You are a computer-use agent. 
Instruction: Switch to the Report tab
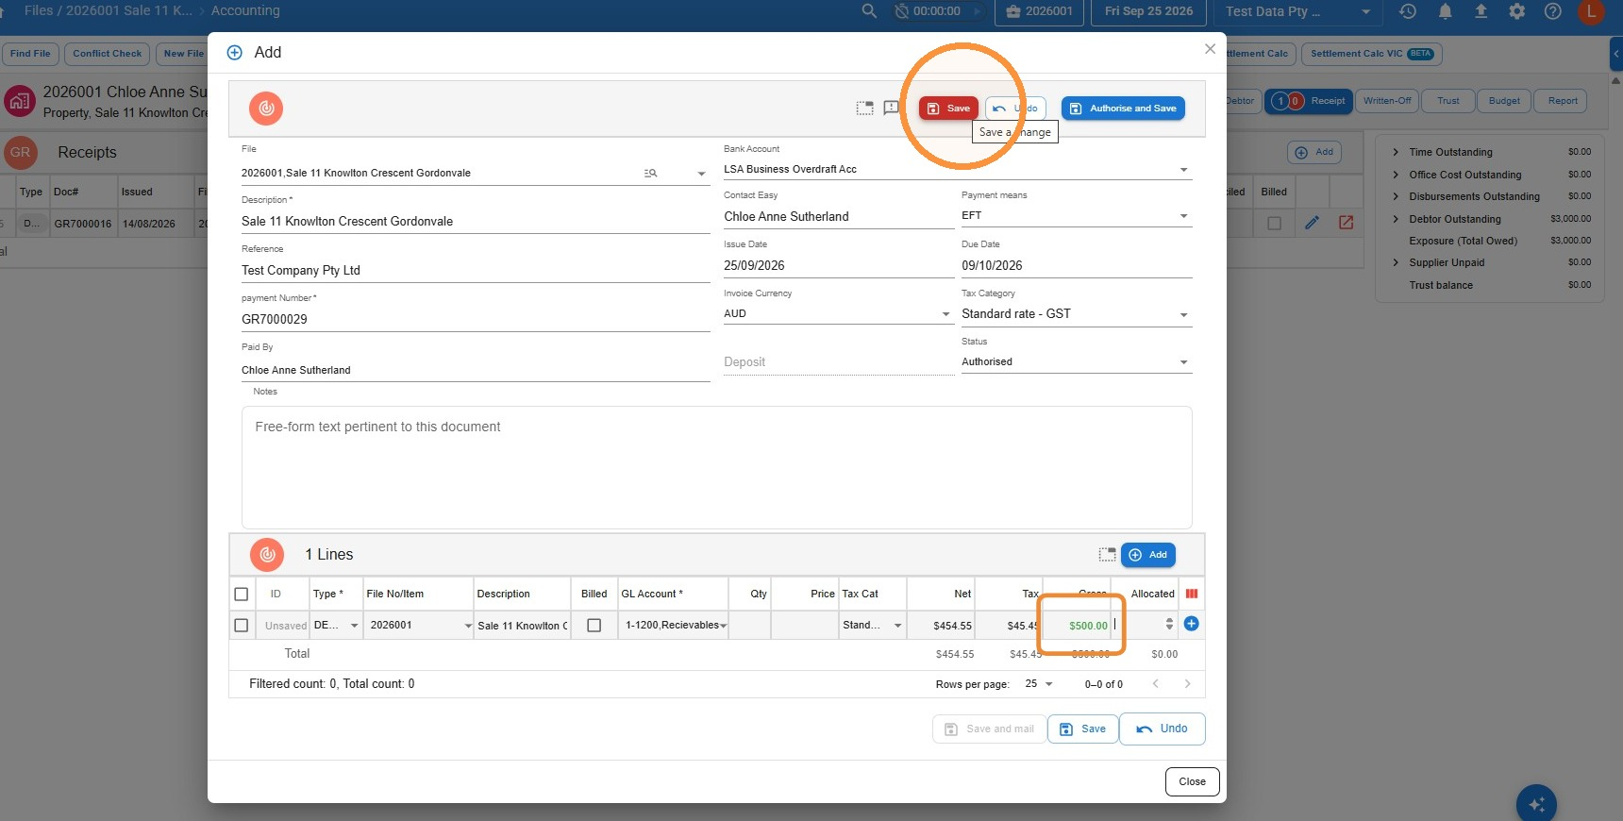coord(1563,101)
